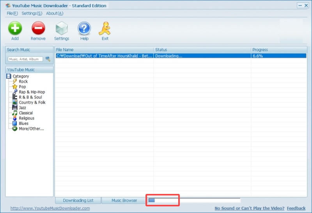
Task: Click the File Name column header
Action: (x=104, y=50)
